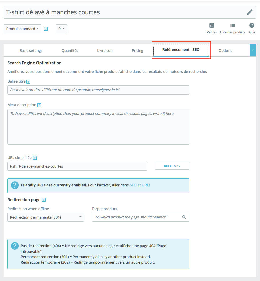Image resolution: width=260 pixels, height=281 pixels.
Task: Open Liste des produits list icon
Action: pos(233,25)
